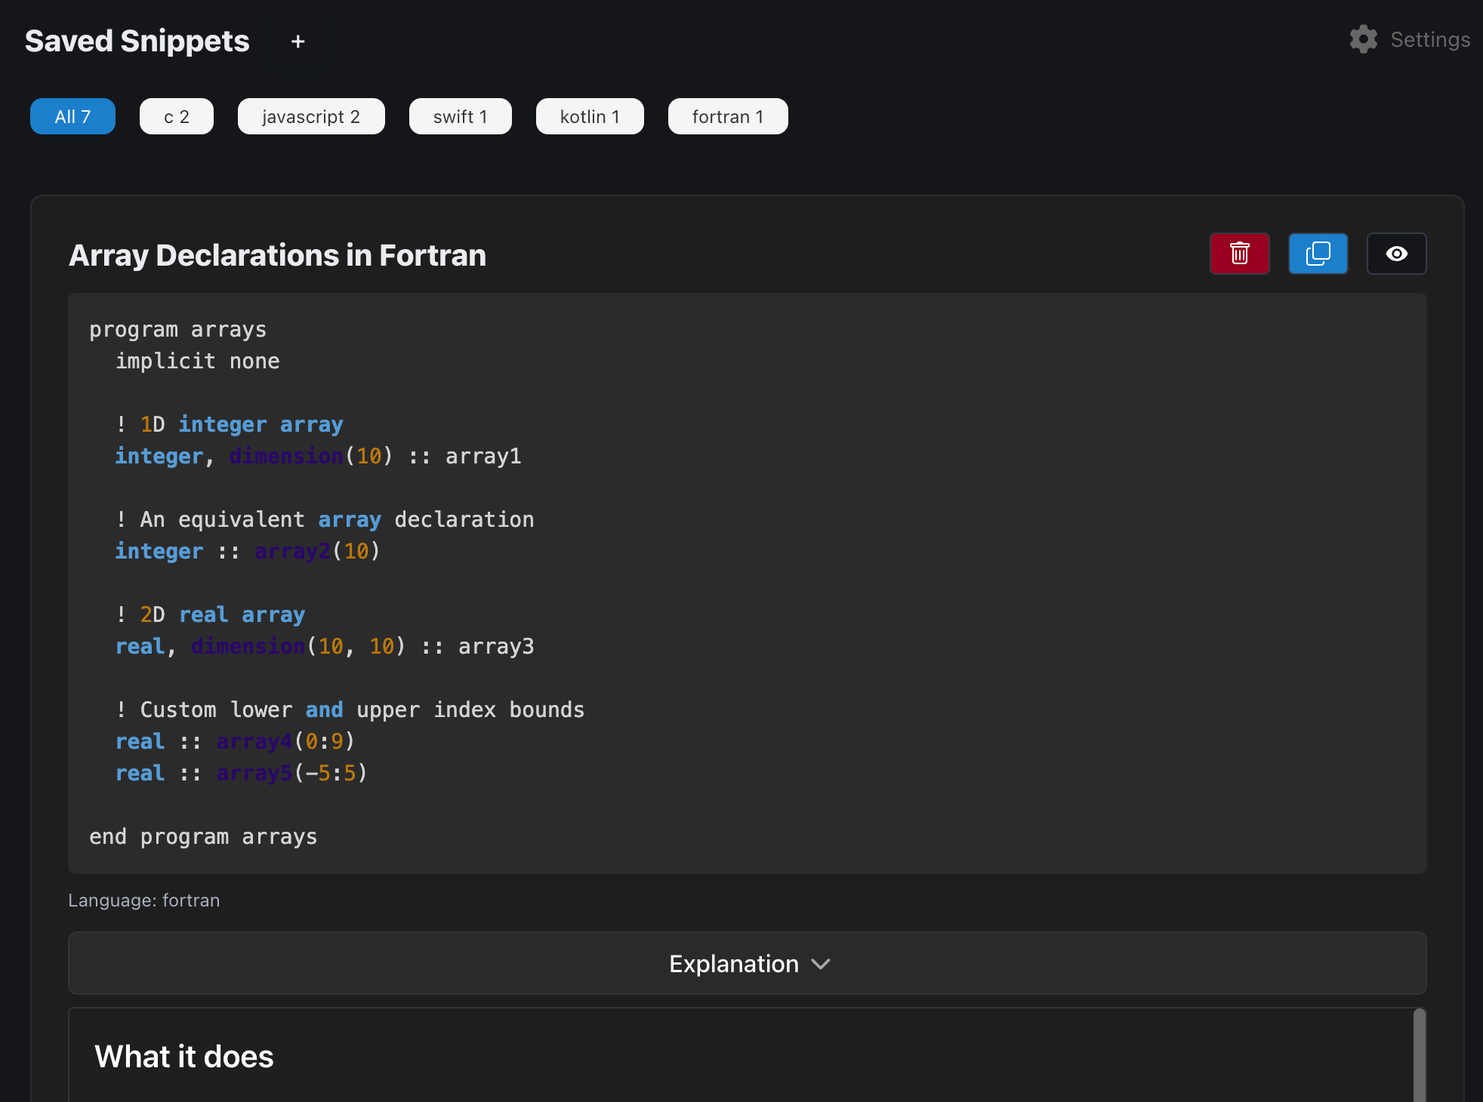Open Settings gear icon
Screen dimensions: 1483x1102
pyautogui.click(x=1363, y=39)
